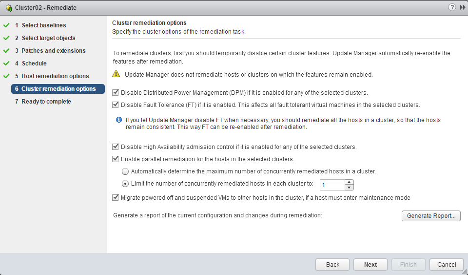Increase the concurrent hosts limit with up arrow

coord(349,182)
